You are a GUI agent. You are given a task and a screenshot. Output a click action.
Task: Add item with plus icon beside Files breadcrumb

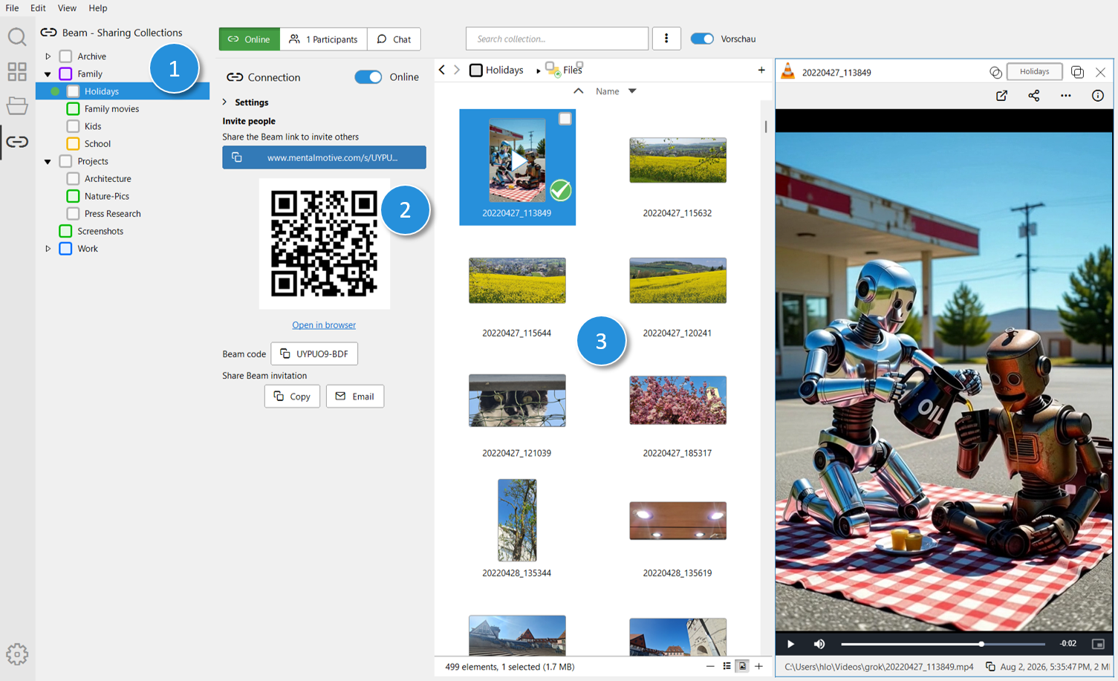point(761,70)
